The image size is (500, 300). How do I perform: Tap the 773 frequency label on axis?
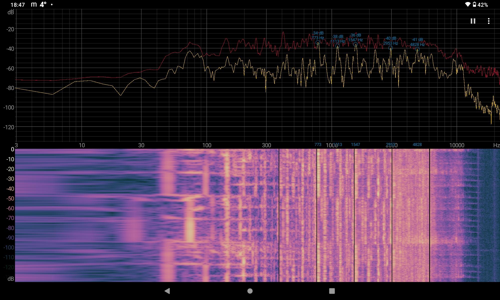(x=318, y=144)
